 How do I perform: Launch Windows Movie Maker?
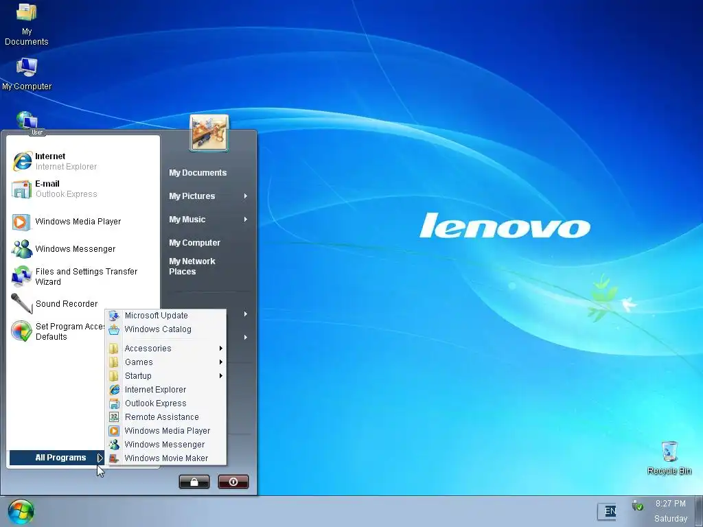tap(166, 458)
